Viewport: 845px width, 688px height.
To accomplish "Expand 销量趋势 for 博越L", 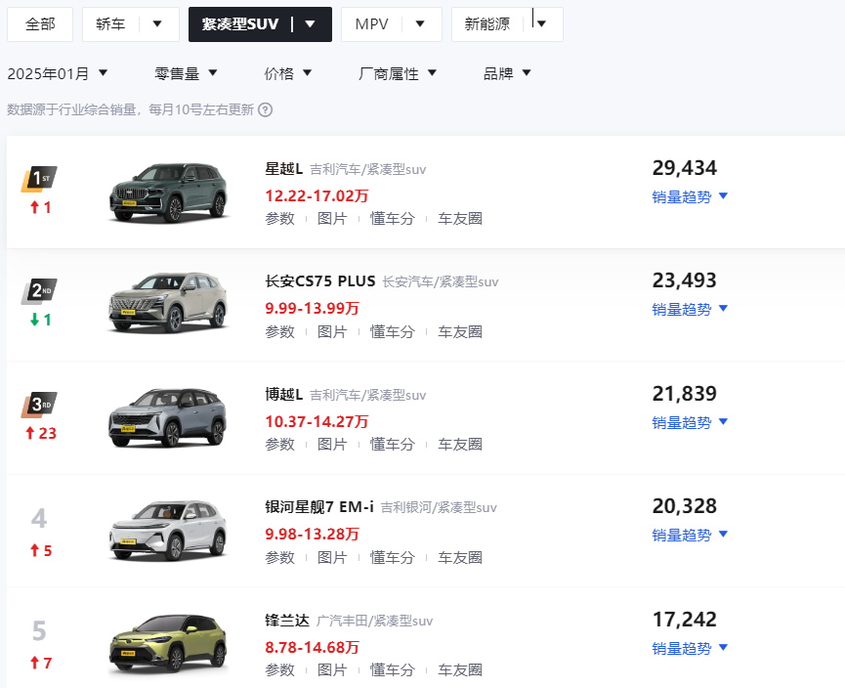I will click(x=690, y=423).
